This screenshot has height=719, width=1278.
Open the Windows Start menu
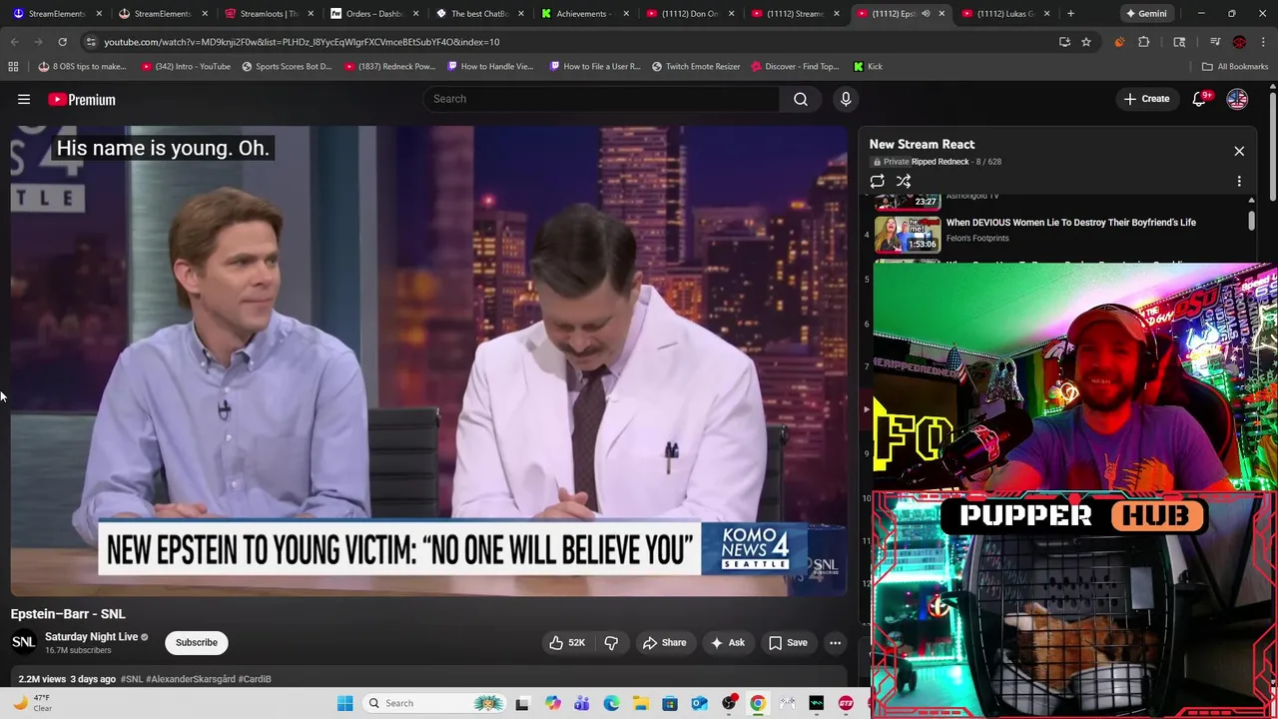click(x=344, y=703)
